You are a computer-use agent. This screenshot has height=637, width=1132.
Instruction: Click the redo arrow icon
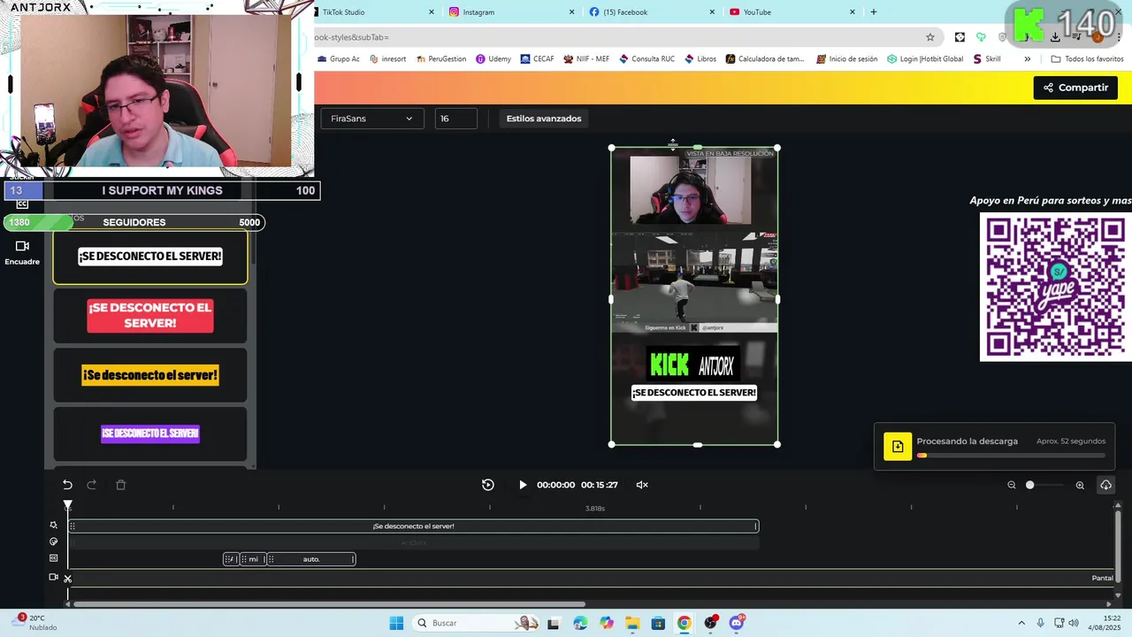[x=92, y=485]
